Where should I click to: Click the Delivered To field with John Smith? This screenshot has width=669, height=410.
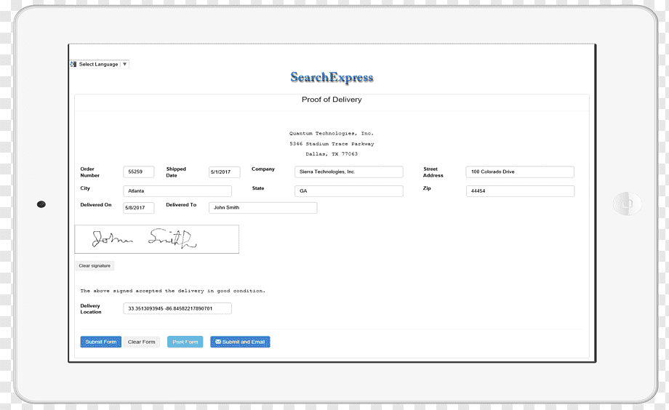pos(263,208)
